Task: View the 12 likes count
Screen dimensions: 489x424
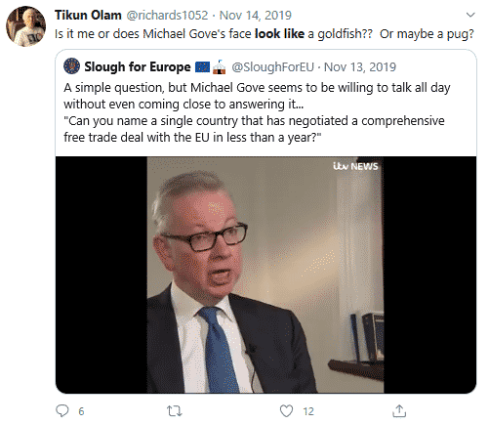Action: tap(308, 411)
